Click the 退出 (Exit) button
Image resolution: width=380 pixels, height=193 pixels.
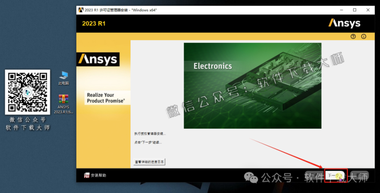359,175
